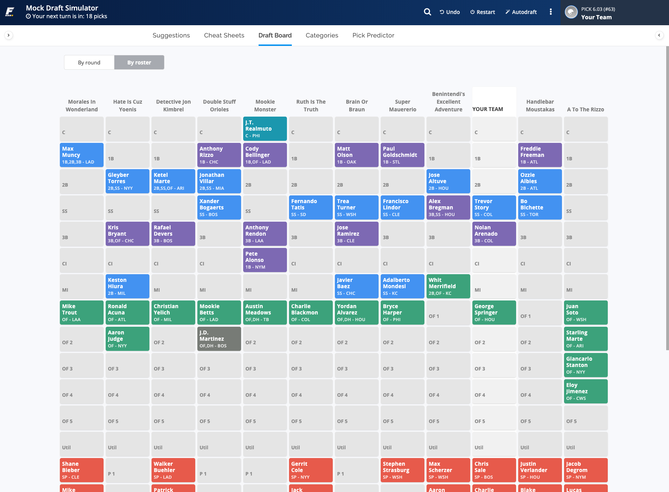Click the Max Scherzer pitcher card

click(x=449, y=470)
